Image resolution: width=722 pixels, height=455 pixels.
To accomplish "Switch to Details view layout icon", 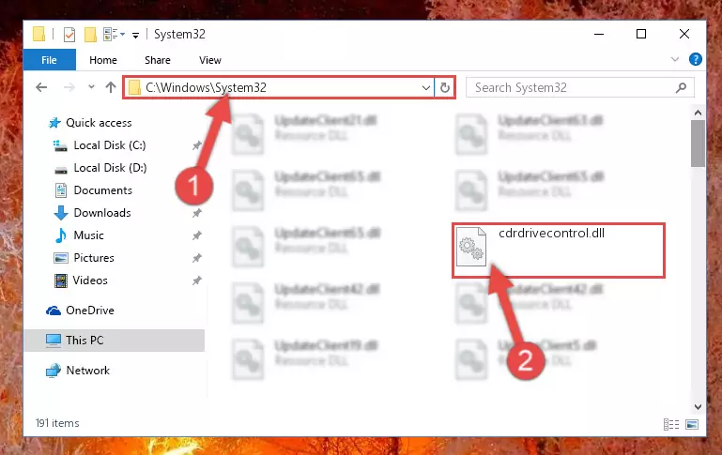I will pyautogui.click(x=671, y=424).
